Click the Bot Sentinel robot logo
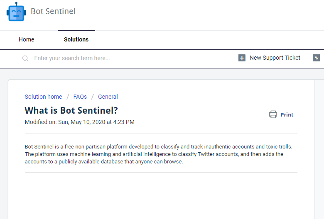 click(16, 12)
